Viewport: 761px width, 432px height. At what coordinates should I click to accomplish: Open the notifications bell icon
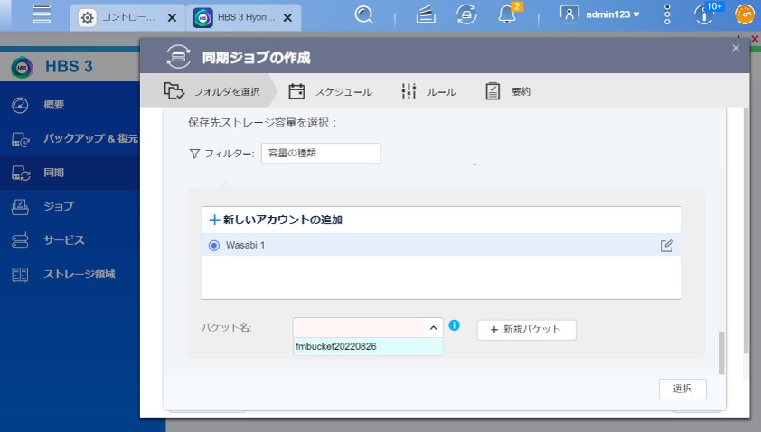pos(506,15)
